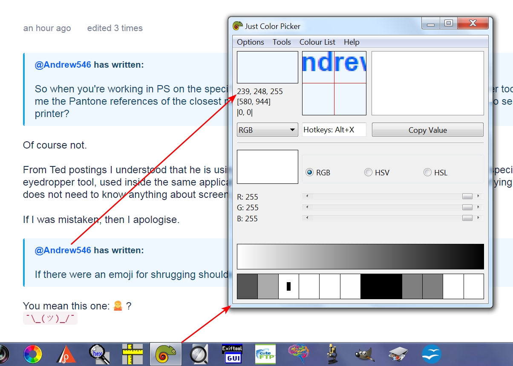Select the HSL radio button
Image resolution: width=513 pixels, height=366 pixels.
[427, 172]
